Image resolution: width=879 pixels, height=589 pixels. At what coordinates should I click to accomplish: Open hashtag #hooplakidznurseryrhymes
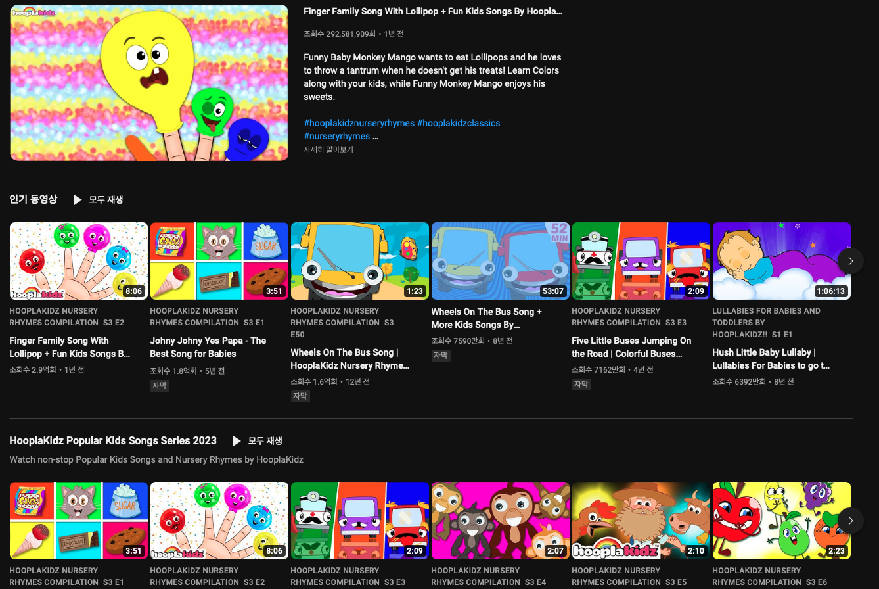(359, 123)
